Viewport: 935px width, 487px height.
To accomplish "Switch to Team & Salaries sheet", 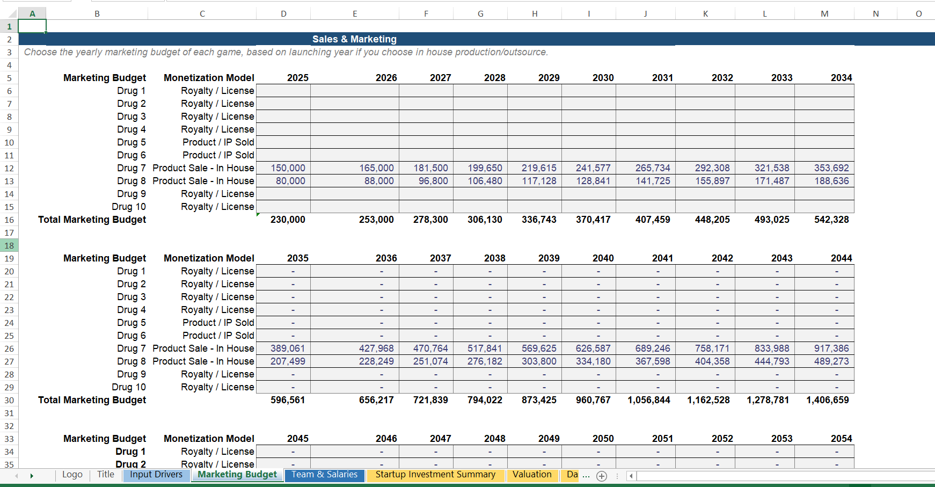I will (325, 475).
